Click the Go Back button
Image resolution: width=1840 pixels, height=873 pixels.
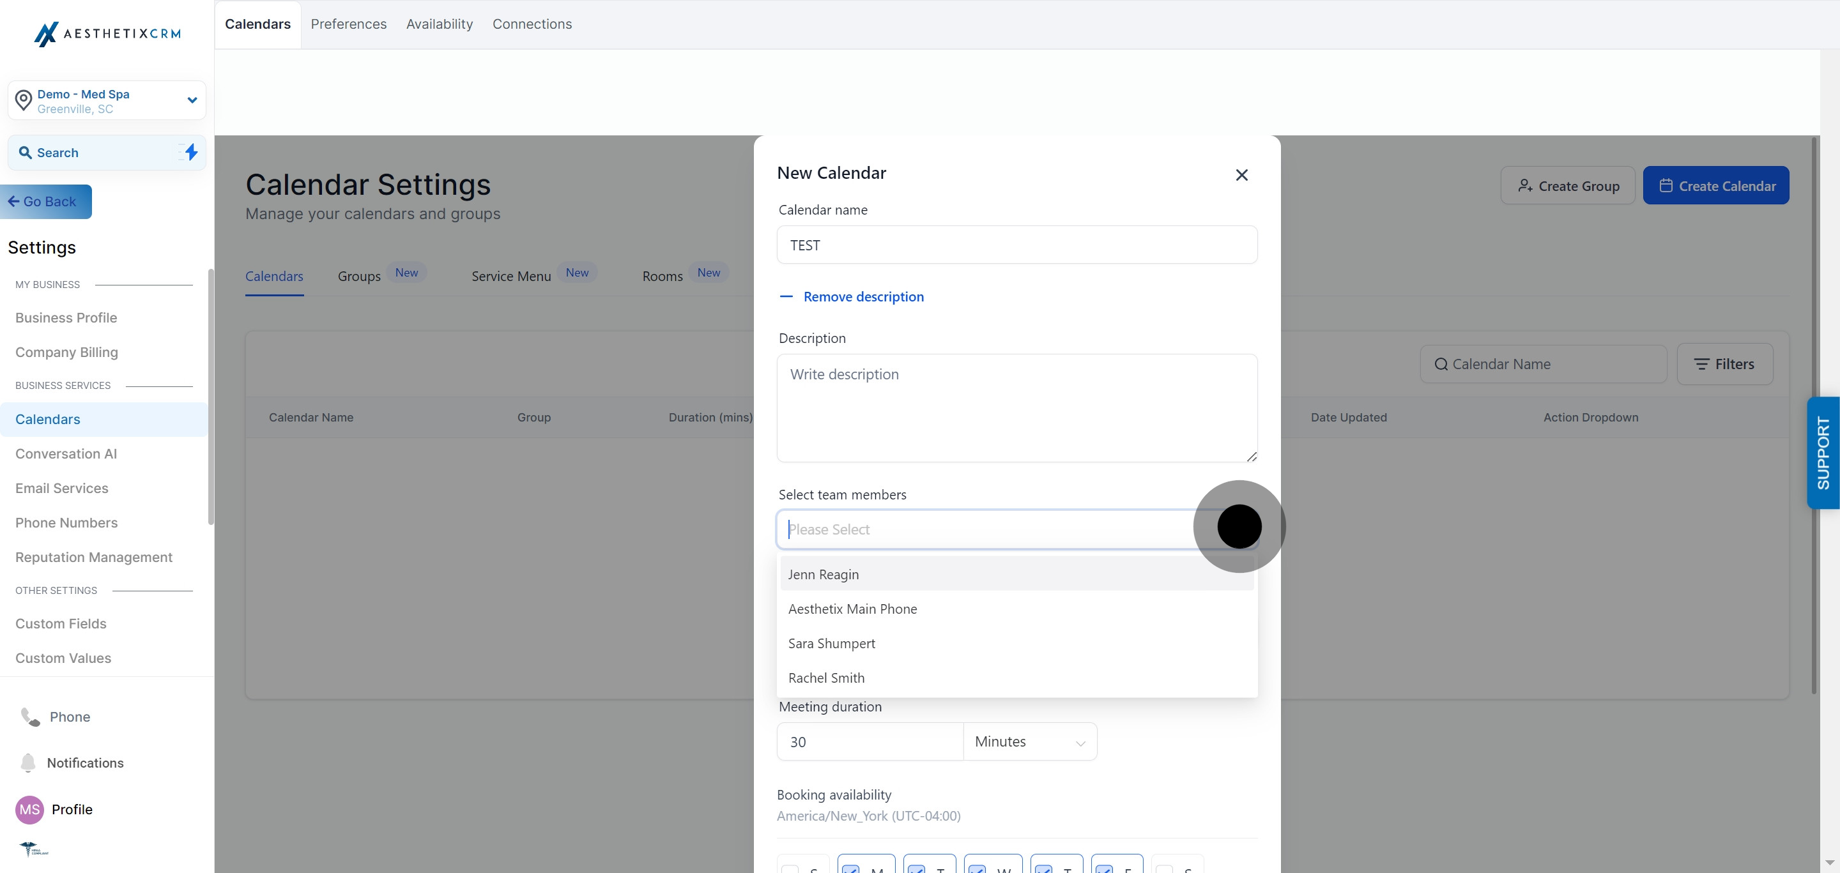point(46,201)
